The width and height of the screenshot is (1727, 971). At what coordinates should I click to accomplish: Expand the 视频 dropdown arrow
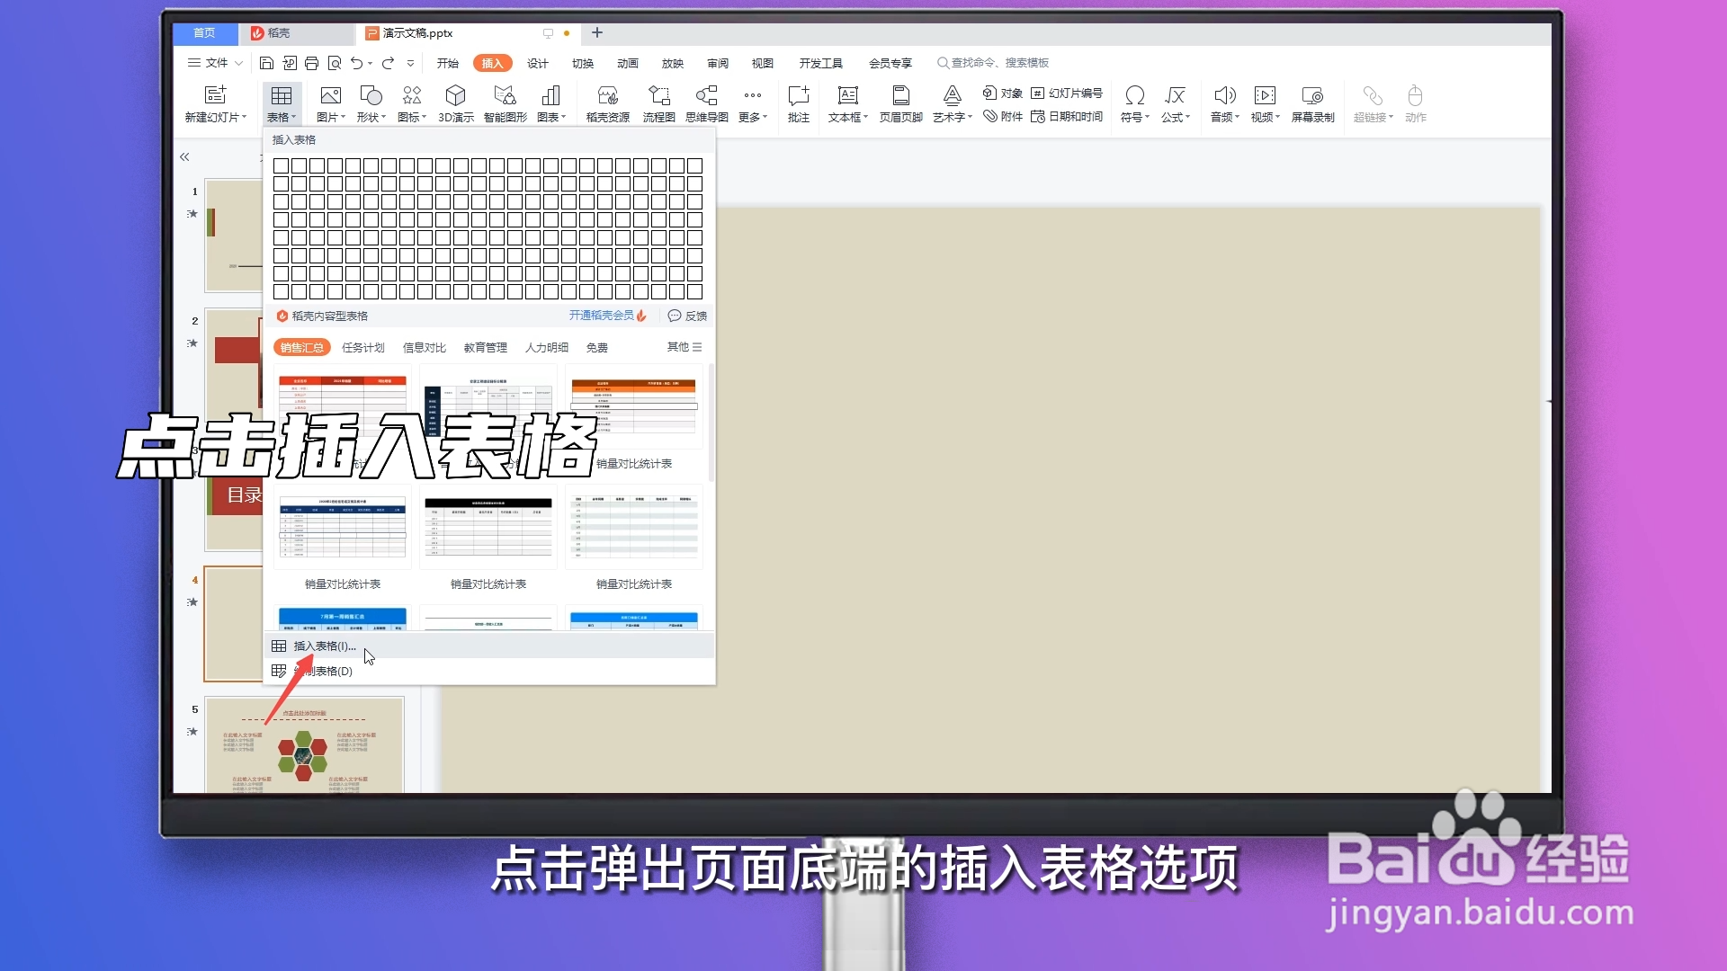click(x=1277, y=118)
